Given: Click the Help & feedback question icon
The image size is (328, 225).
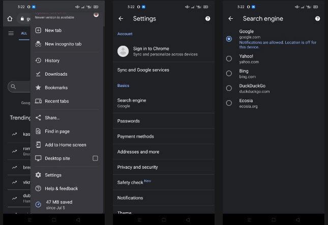Looking at the screenshot, I should 38,188.
